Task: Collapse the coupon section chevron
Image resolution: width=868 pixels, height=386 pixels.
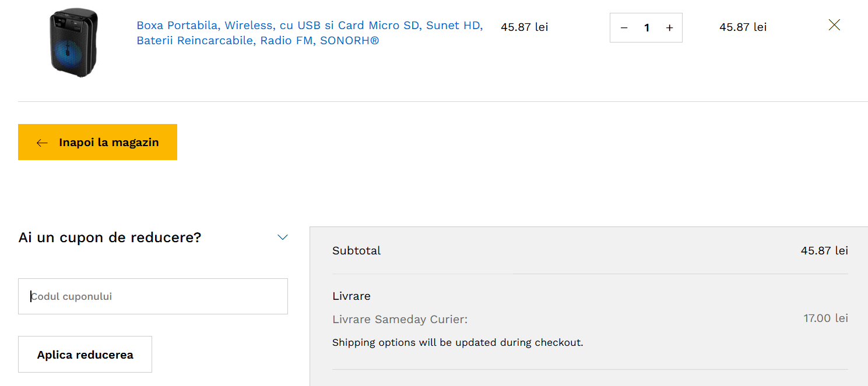Action: click(x=283, y=238)
